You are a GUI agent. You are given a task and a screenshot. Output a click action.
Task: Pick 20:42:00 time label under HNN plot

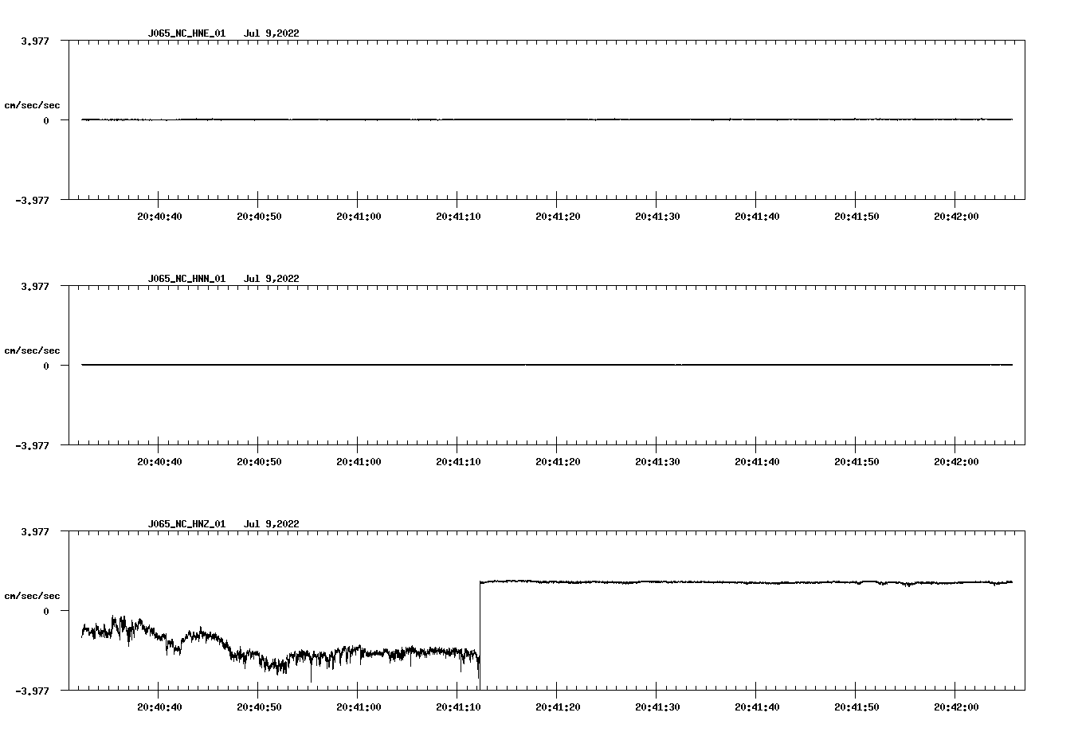(956, 461)
